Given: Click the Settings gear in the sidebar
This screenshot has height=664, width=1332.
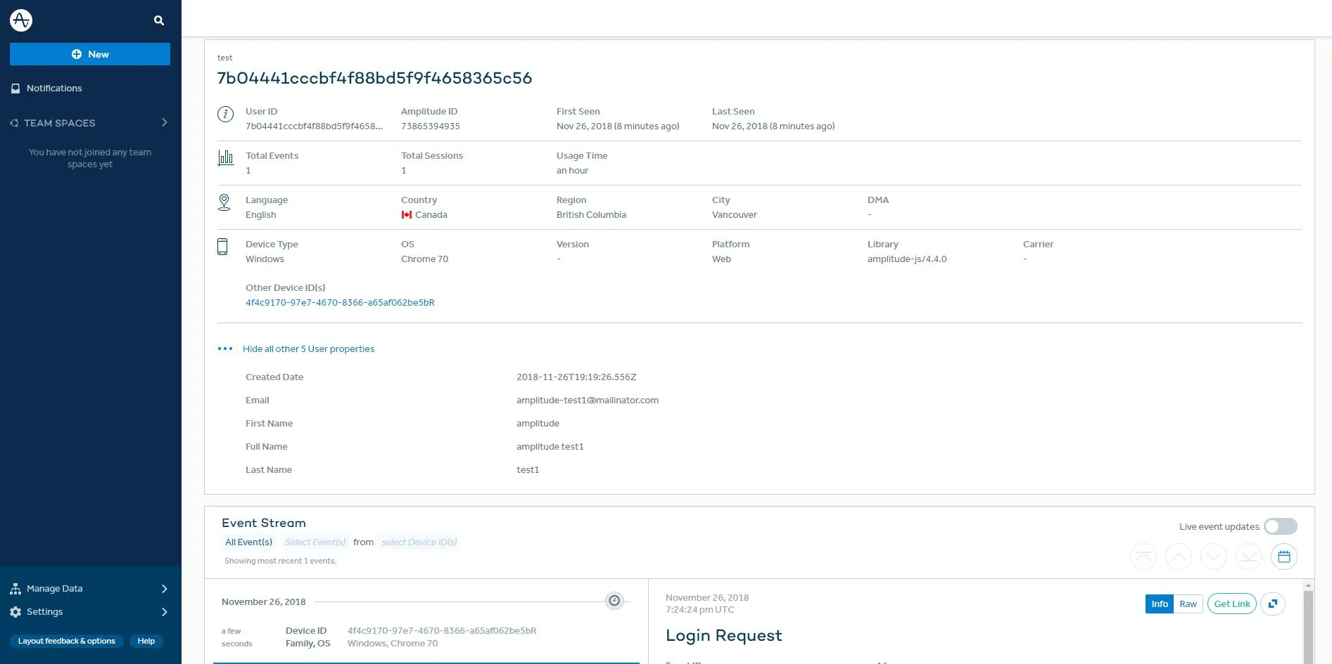Looking at the screenshot, I should click(15, 611).
